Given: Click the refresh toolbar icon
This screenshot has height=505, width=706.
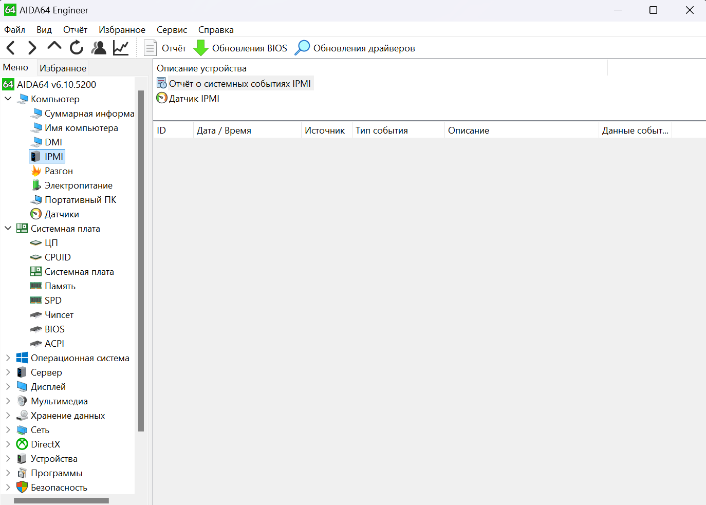Looking at the screenshot, I should click(77, 48).
